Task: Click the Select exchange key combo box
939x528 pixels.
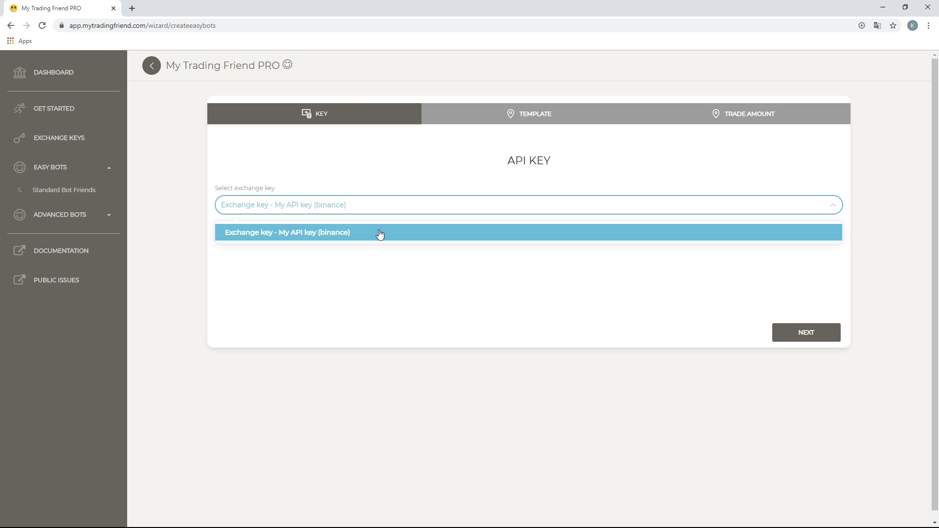Action: [529, 205]
